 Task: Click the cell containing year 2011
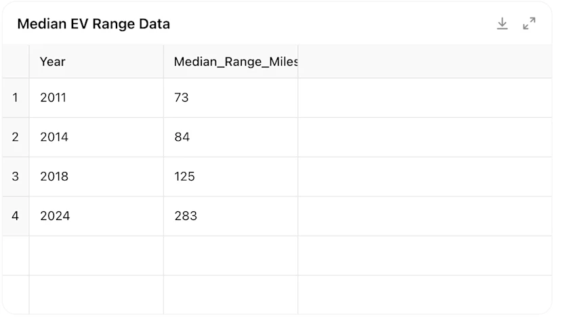[x=96, y=98]
